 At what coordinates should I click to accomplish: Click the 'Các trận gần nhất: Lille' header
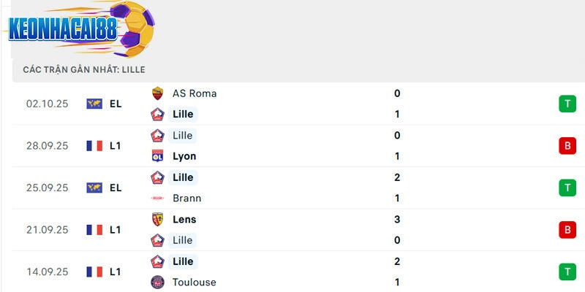click(84, 69)
